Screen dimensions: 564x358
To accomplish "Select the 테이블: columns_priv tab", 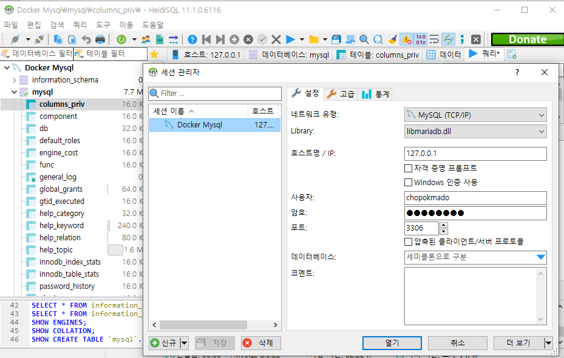I will [378, 55].
